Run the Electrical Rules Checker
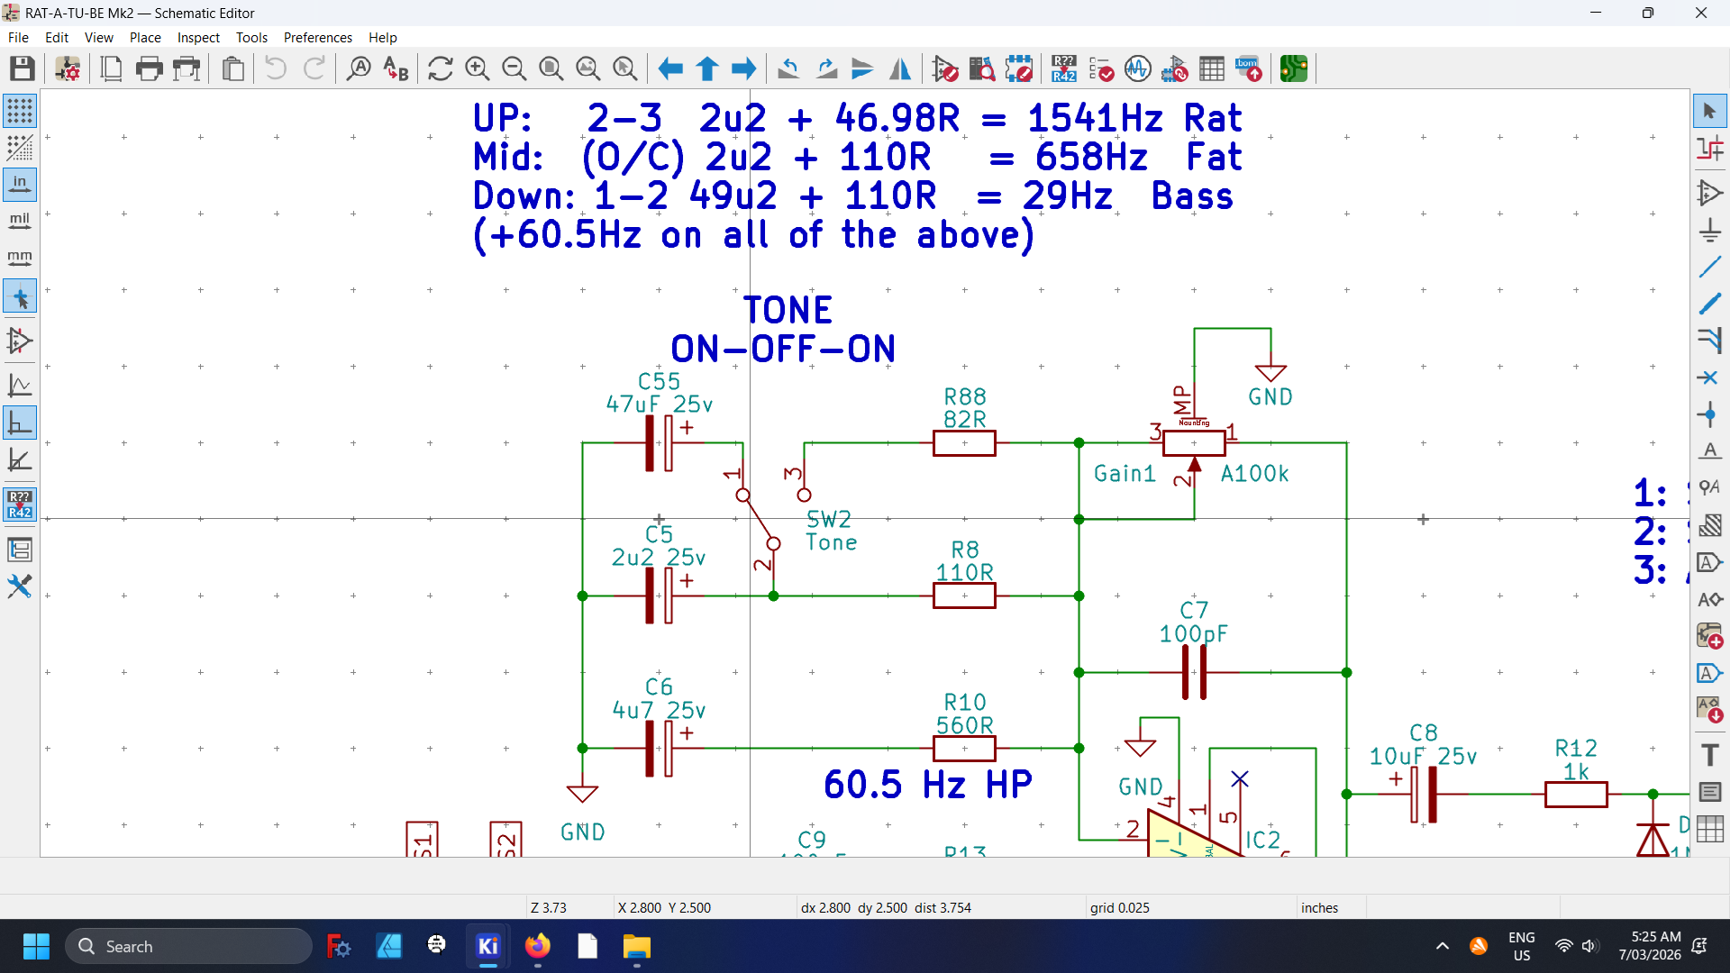Viewport: 1730px width, 973px height. 1101,68
